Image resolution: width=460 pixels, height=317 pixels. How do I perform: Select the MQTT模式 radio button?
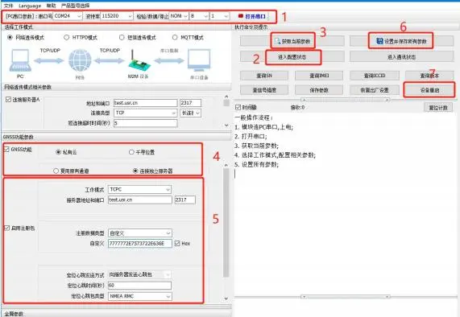point(175,38)
